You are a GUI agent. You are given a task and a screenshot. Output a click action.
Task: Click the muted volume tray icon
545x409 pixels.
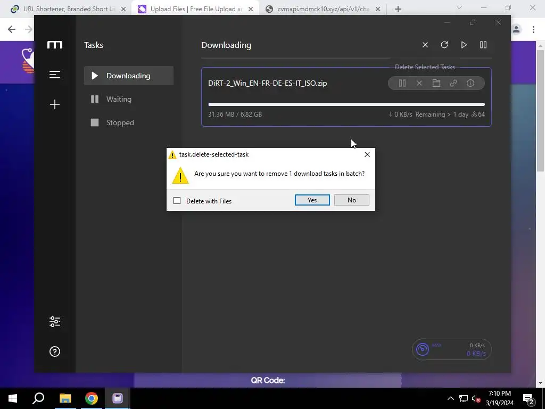coord(476,398)
